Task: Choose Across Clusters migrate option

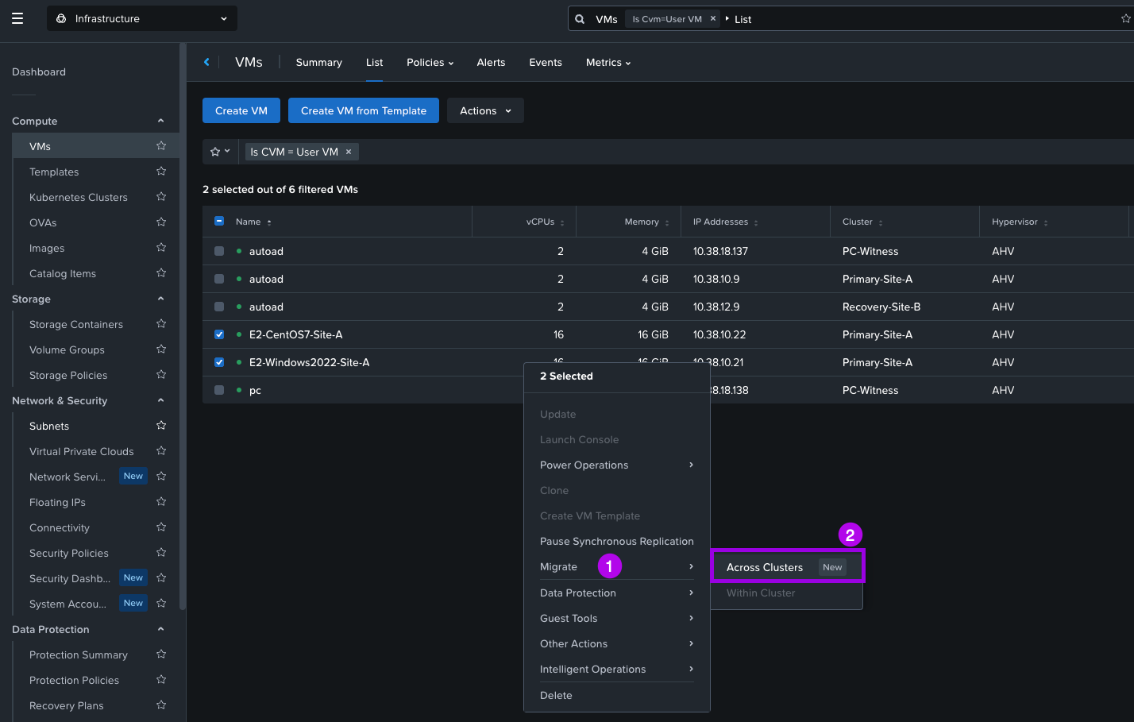Action: click(x=787, y=567)
